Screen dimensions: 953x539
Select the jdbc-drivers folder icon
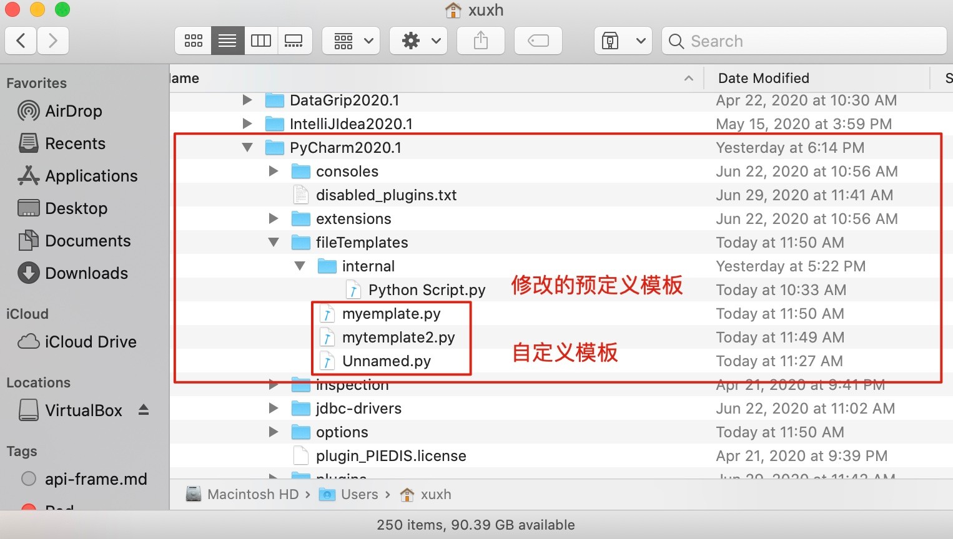click(x=301, y=408)
